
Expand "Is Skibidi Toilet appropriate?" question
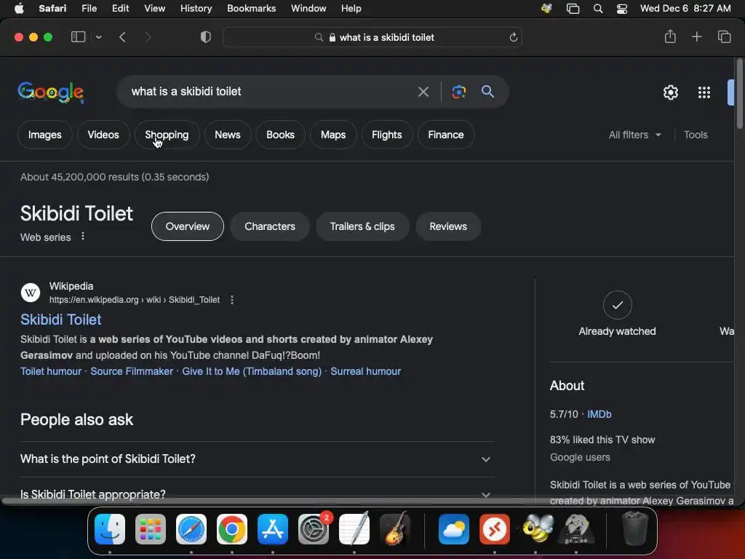tap(257, 494)
